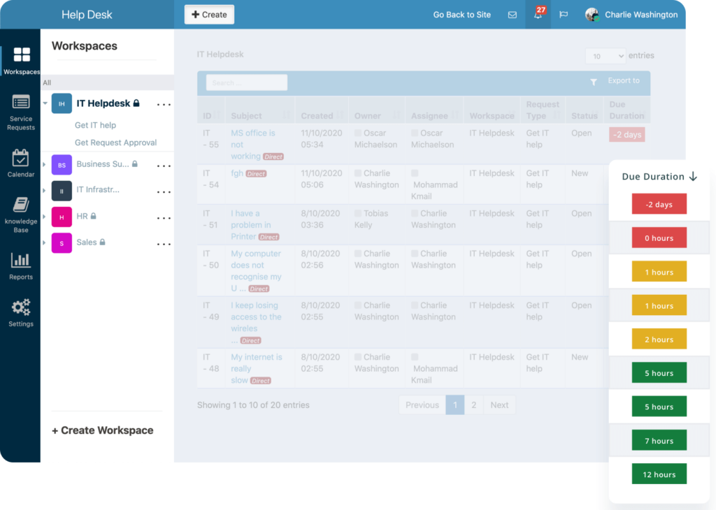This screenshot has width=716, height=510.
Task: Open the Knowledge Base sidebar icon
Action: click(x=21, y=205)
